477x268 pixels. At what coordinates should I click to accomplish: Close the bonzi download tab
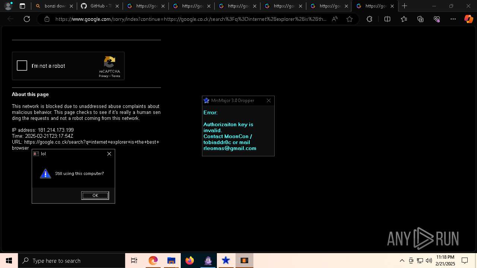point(71,6)
